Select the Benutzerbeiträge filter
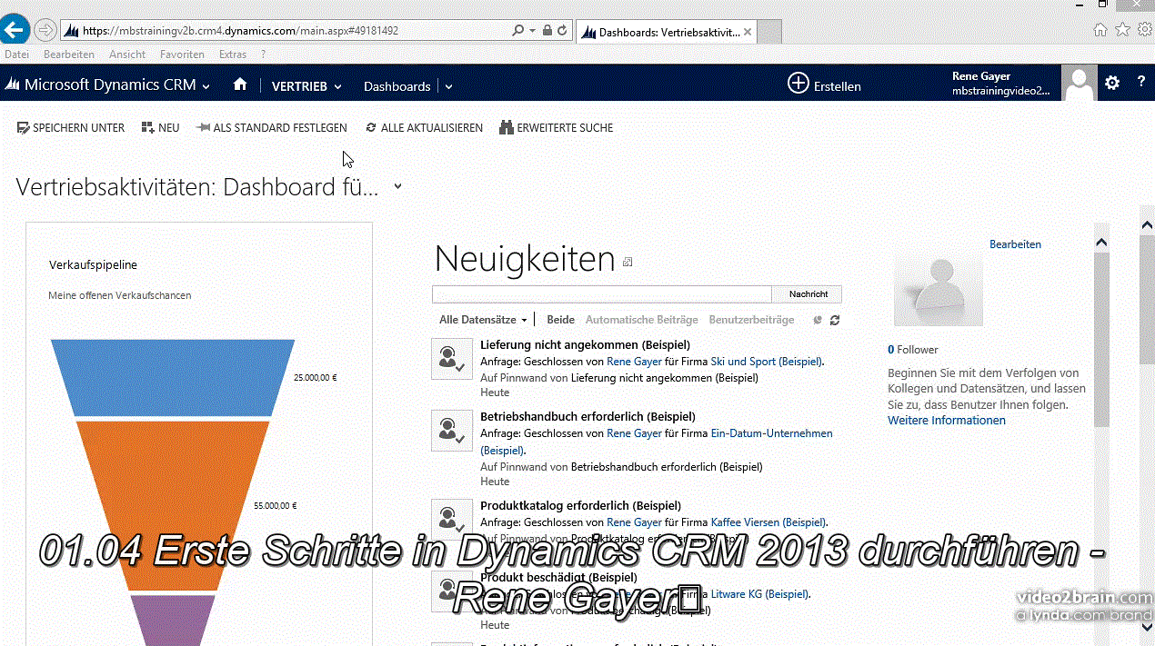 coord(751,320)
